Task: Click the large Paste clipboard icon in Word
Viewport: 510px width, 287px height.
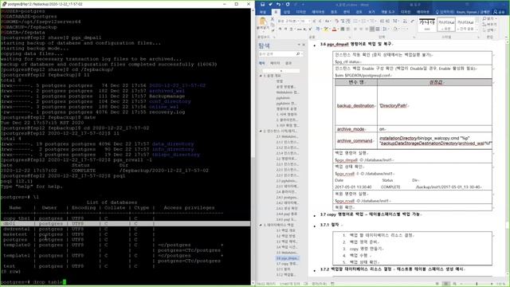Action: [262, 22]
